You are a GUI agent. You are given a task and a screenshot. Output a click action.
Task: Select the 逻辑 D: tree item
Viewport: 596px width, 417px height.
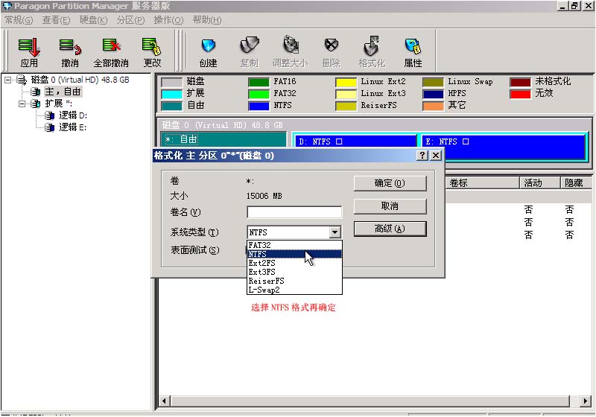73,115
